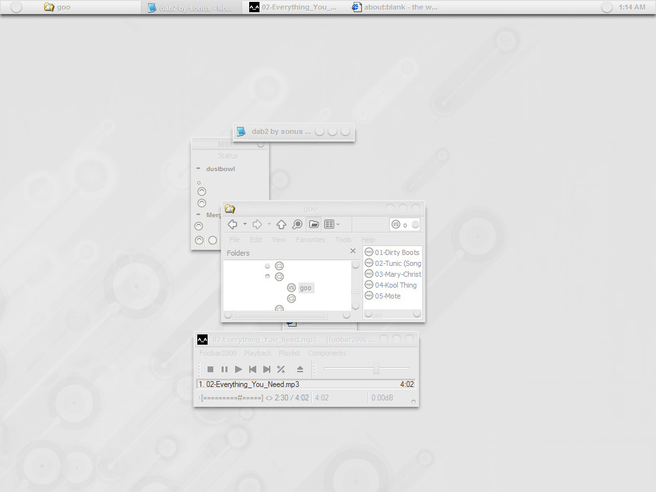Click the goo folder tree icon
The width and height of the screenshot is (656, 492).
click(x=291, y=288)
